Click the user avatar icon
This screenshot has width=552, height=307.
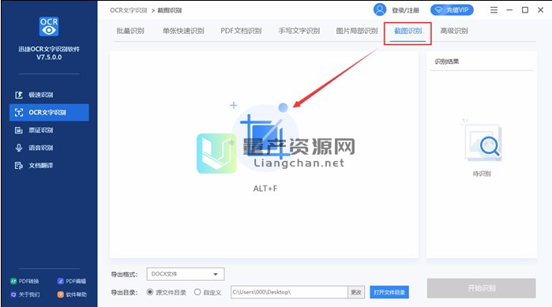tap(380, 9)
